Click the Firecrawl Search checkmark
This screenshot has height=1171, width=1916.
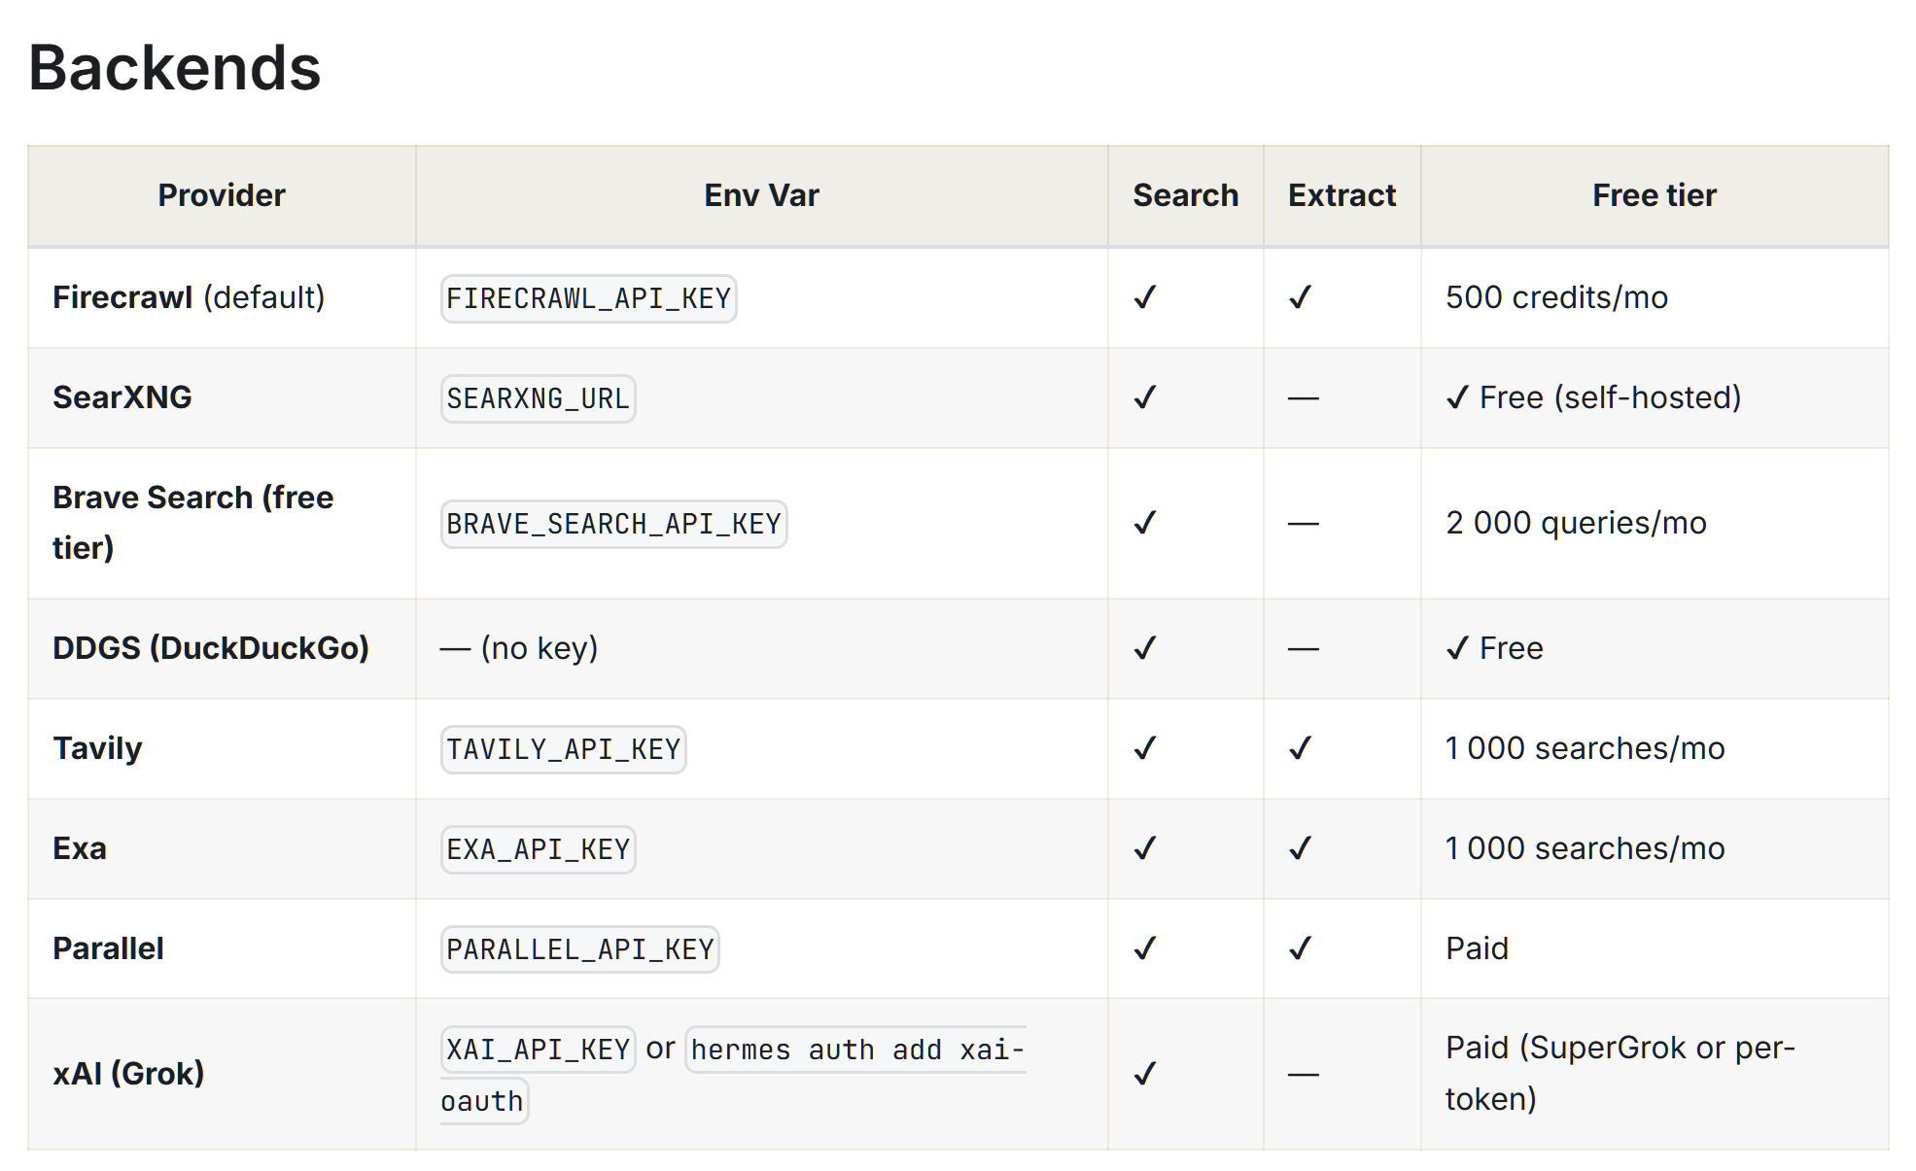1145,297
